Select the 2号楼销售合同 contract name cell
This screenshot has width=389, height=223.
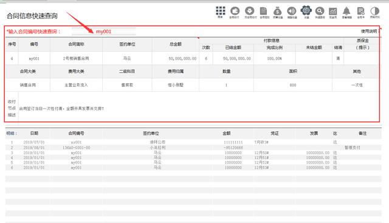point(76,58)
